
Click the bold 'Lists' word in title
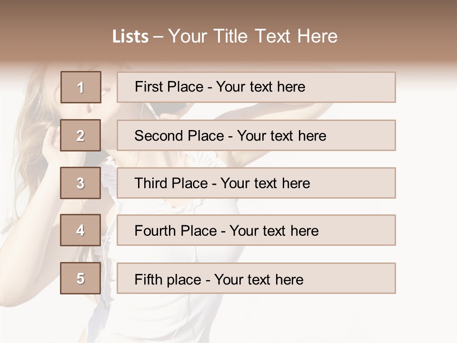click(130, 36)
